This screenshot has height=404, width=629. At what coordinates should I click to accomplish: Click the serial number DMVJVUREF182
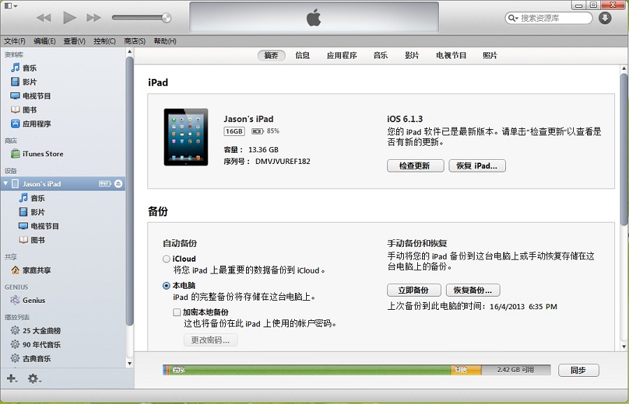click(283, 161)
